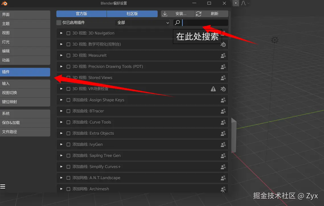Viewport: 324px width, 206px height.
Task: Open the 文件路径 section
Action: pos(25,132)
